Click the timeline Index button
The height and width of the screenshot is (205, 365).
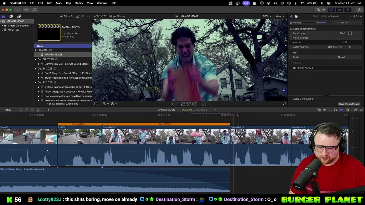(x=8, y=110)
